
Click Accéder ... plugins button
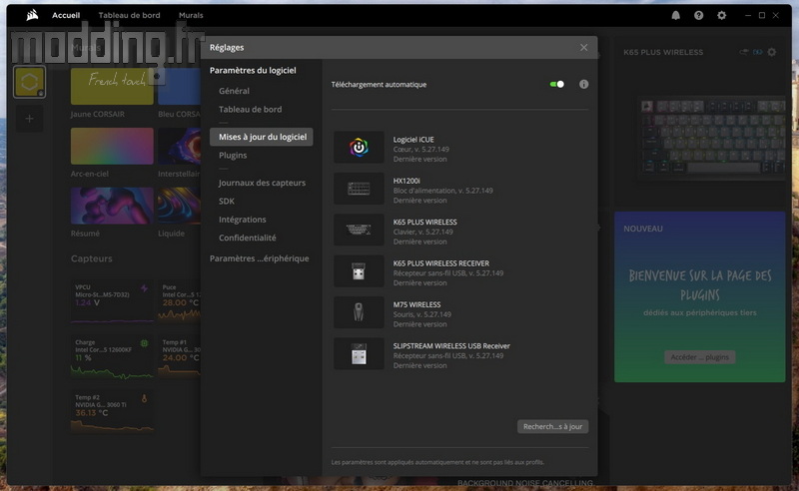click(700, 357)
